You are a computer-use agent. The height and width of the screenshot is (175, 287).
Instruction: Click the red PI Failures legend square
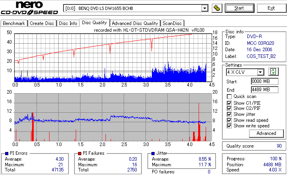coord(80,154)
